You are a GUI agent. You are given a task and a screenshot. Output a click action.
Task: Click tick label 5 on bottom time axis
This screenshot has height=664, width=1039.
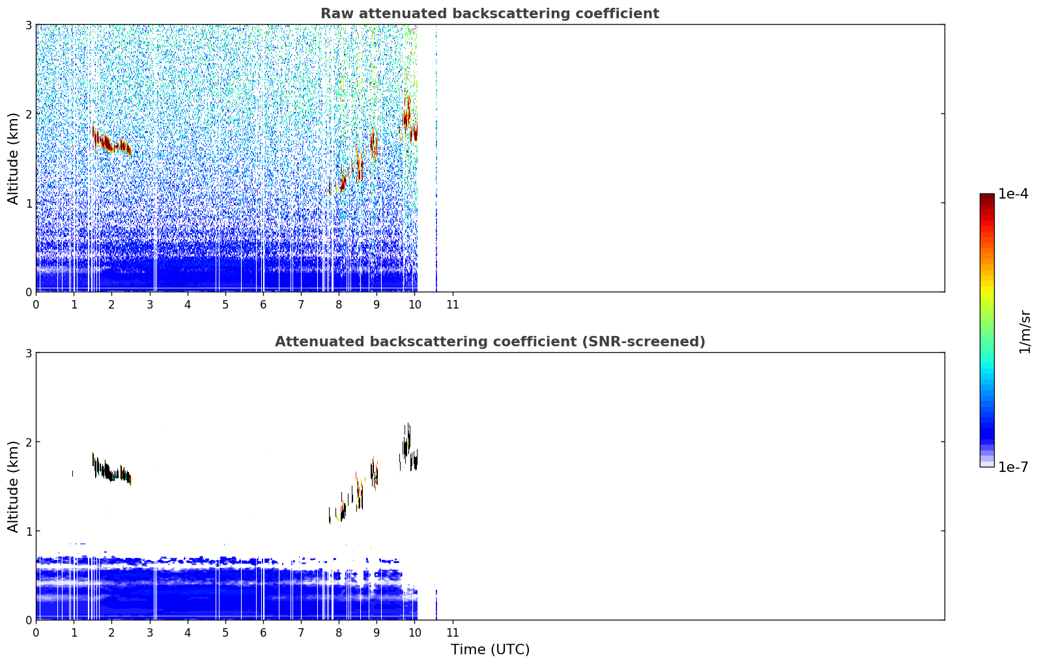click(225, 633)
